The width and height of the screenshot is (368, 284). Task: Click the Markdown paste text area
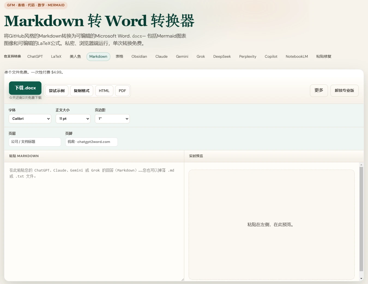click(94, 222)
